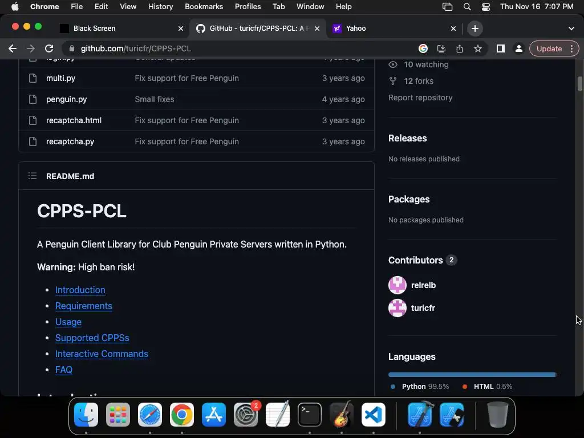Viewport: 584px width, 438px height.
Task: Open the recaptcha.html file
Action: [x=74, y=120]
